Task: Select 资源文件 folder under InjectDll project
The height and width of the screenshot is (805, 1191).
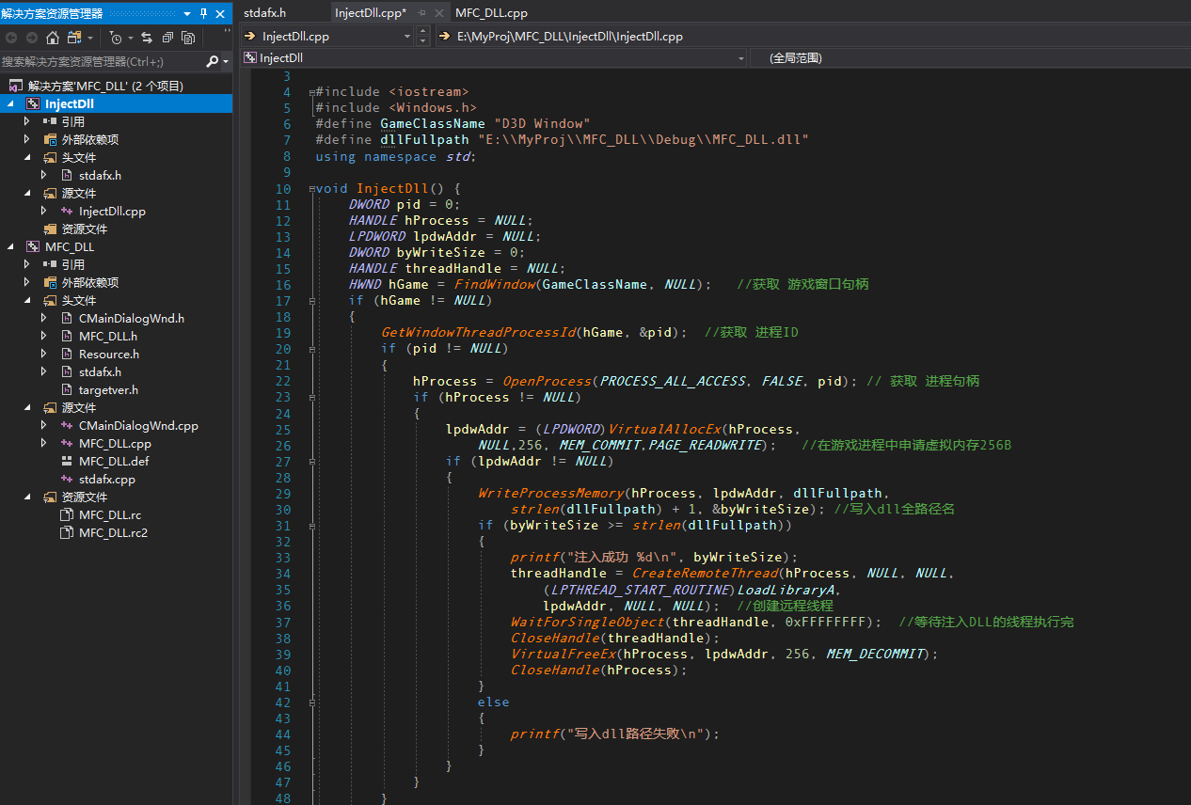Action: click(x=85, y=229)
